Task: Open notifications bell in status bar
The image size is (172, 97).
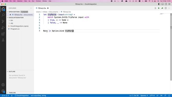Action: (169, 95)
